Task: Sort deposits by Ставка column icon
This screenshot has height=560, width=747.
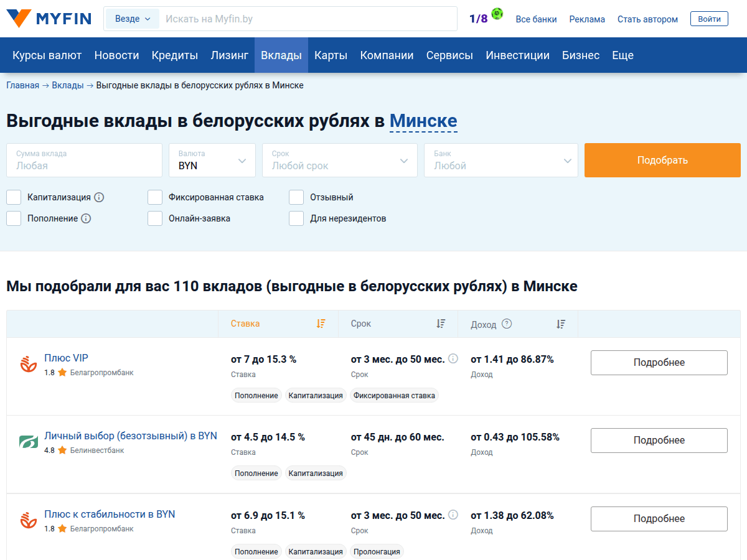Action: click(321, 324)
